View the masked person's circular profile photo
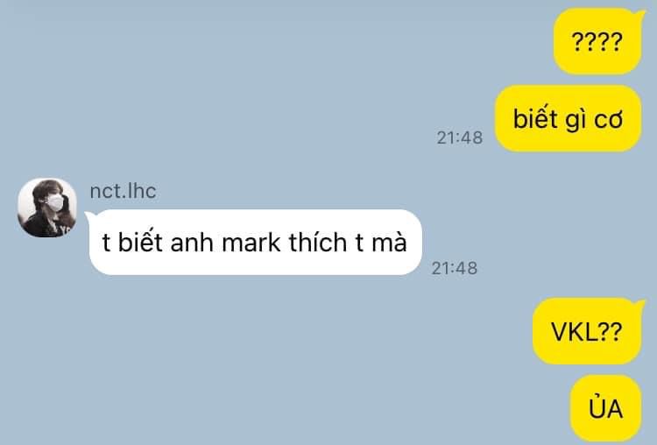Viewport: 657px width, 445px height. [x=47, y=208]
